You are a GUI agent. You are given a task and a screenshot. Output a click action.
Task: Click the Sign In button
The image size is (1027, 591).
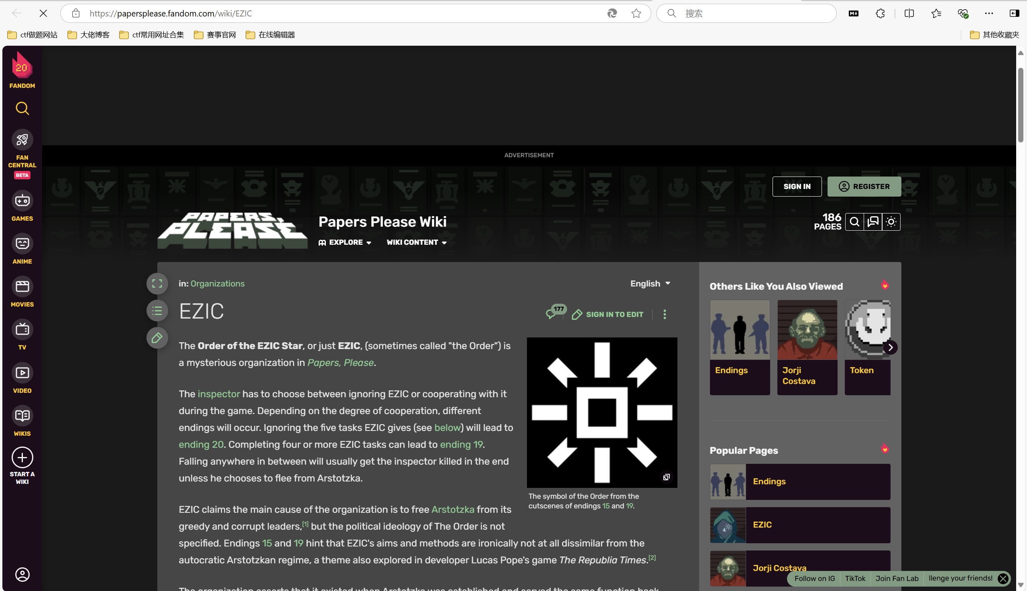[797, 186]
